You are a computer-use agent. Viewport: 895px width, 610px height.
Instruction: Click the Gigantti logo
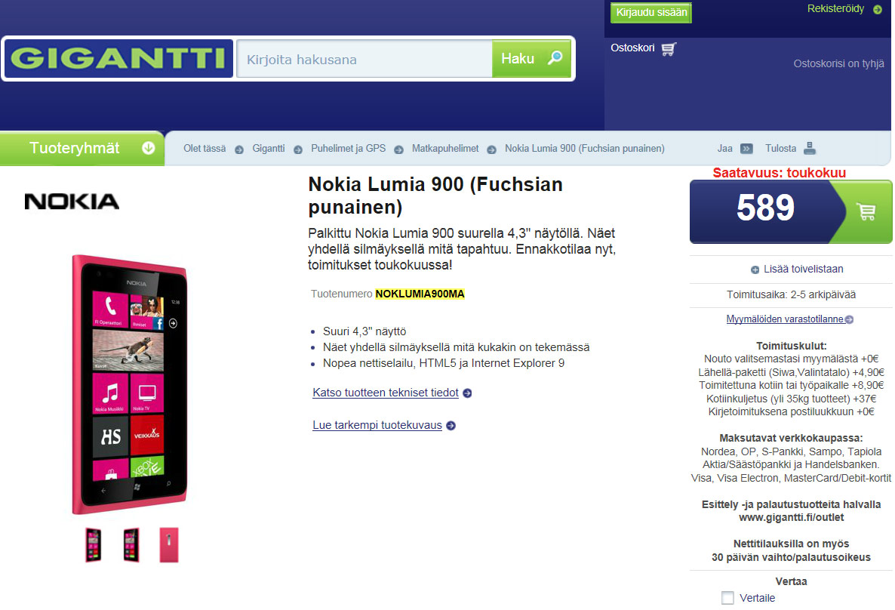click(x=118, y=58)
